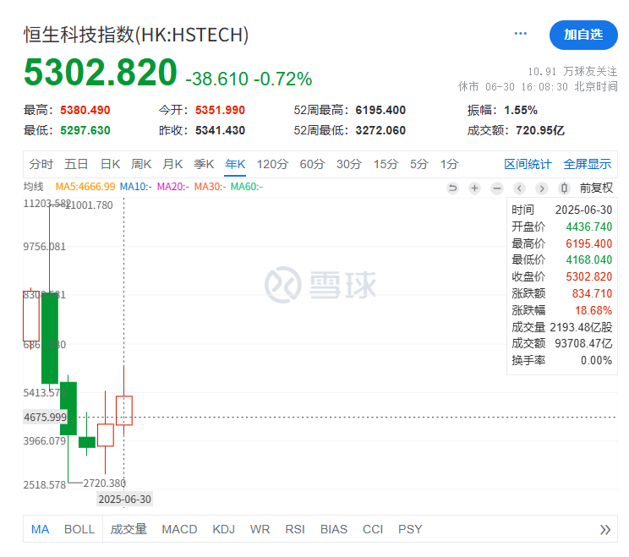Click the MA10 moving average label

tap(135, 187)
